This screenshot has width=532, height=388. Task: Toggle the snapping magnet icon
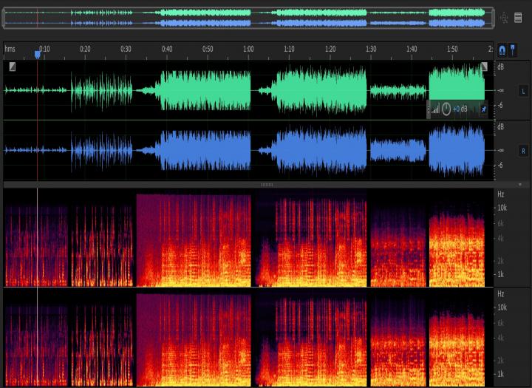502,50
